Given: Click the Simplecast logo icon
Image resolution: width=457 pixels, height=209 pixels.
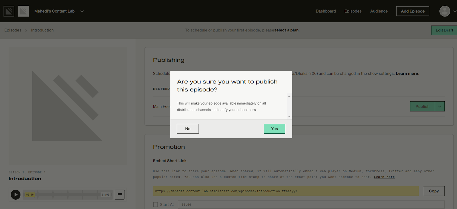Looking at the screenshot, I should coord(9,11).
